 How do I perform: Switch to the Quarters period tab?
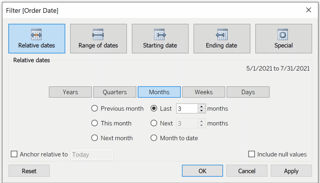point(115,92)
